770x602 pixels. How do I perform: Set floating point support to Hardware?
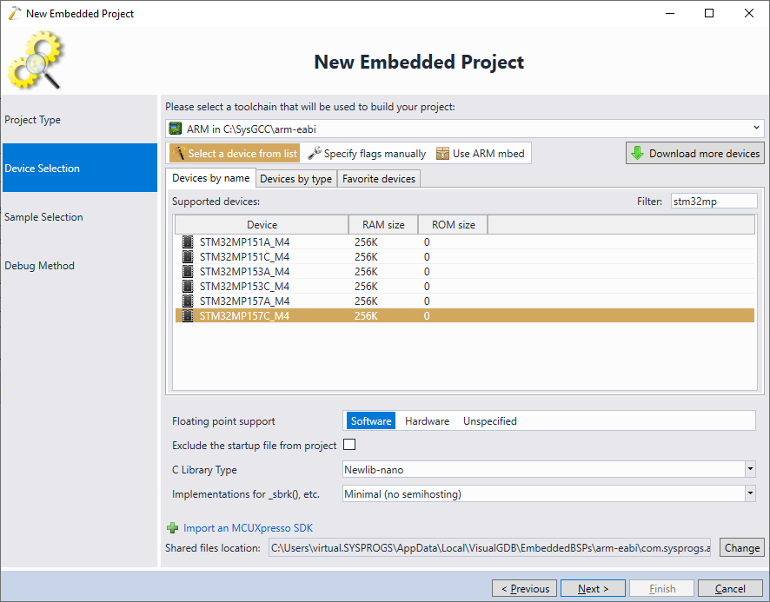427,420
